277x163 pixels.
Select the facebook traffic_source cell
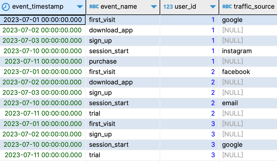(248, 72)
